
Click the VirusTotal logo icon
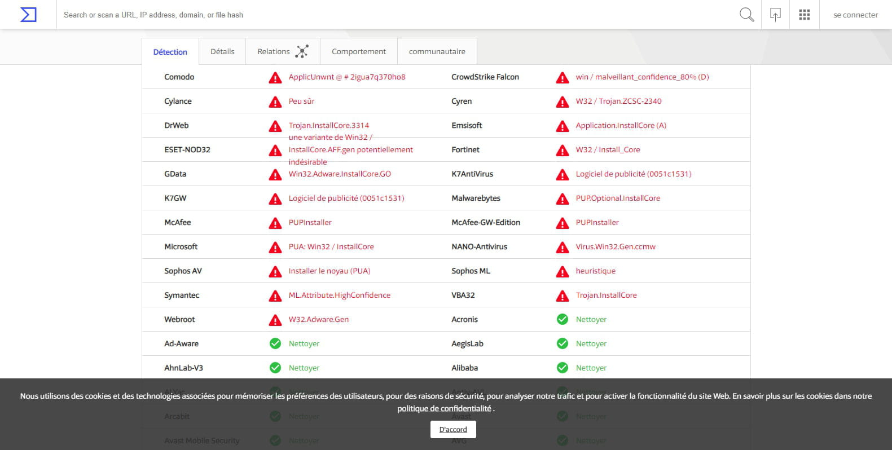click(28, 15)
